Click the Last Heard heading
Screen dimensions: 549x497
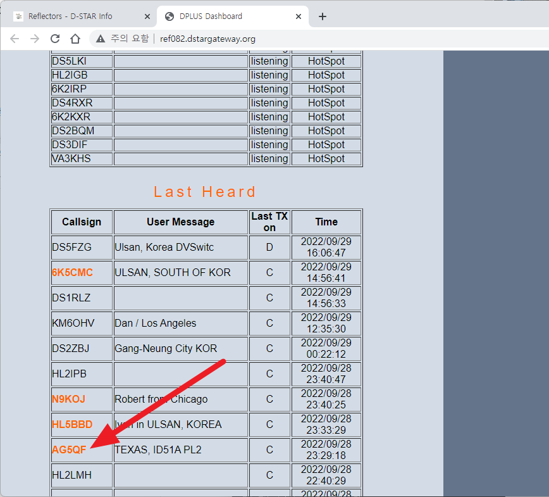pyautogui.click(x=205, y=192)
